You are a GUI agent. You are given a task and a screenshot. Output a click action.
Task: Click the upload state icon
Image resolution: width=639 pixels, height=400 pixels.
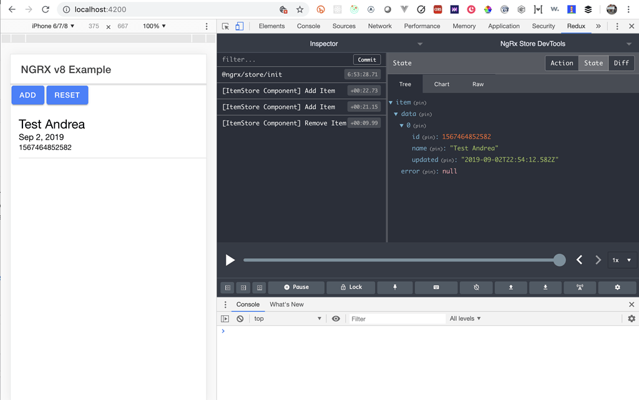[x=511, y=287]
